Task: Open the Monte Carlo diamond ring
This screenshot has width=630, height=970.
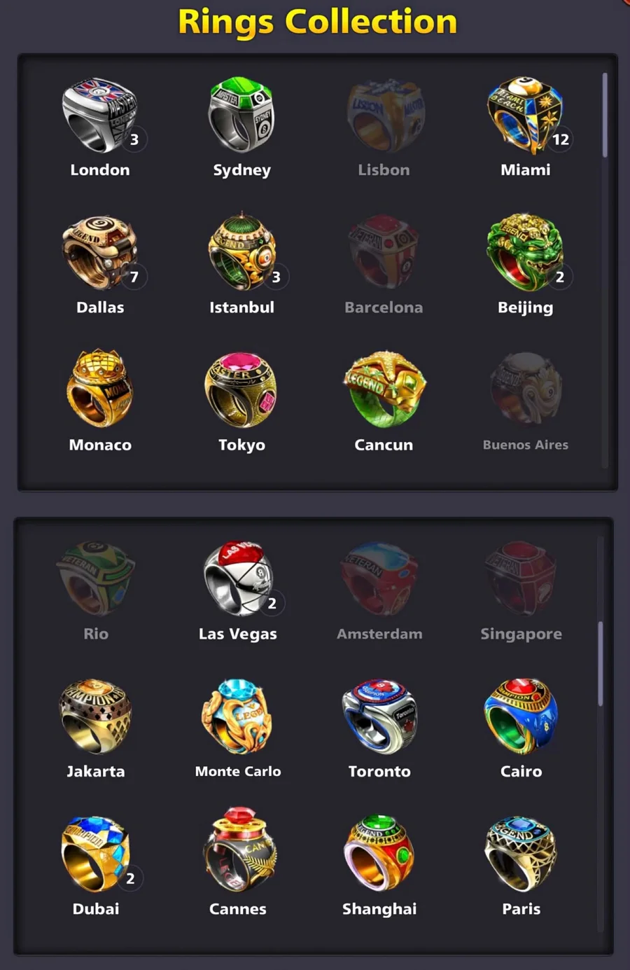Action: pos(238,716)
